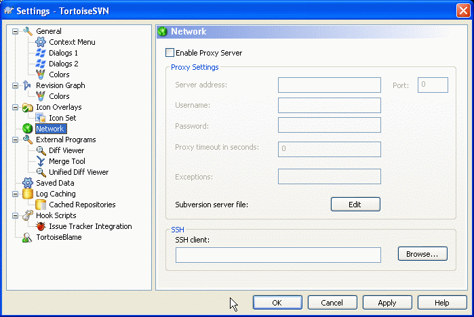
Task: Click the Icon Overlays folder icon
Action: click(x=28, y=107)
